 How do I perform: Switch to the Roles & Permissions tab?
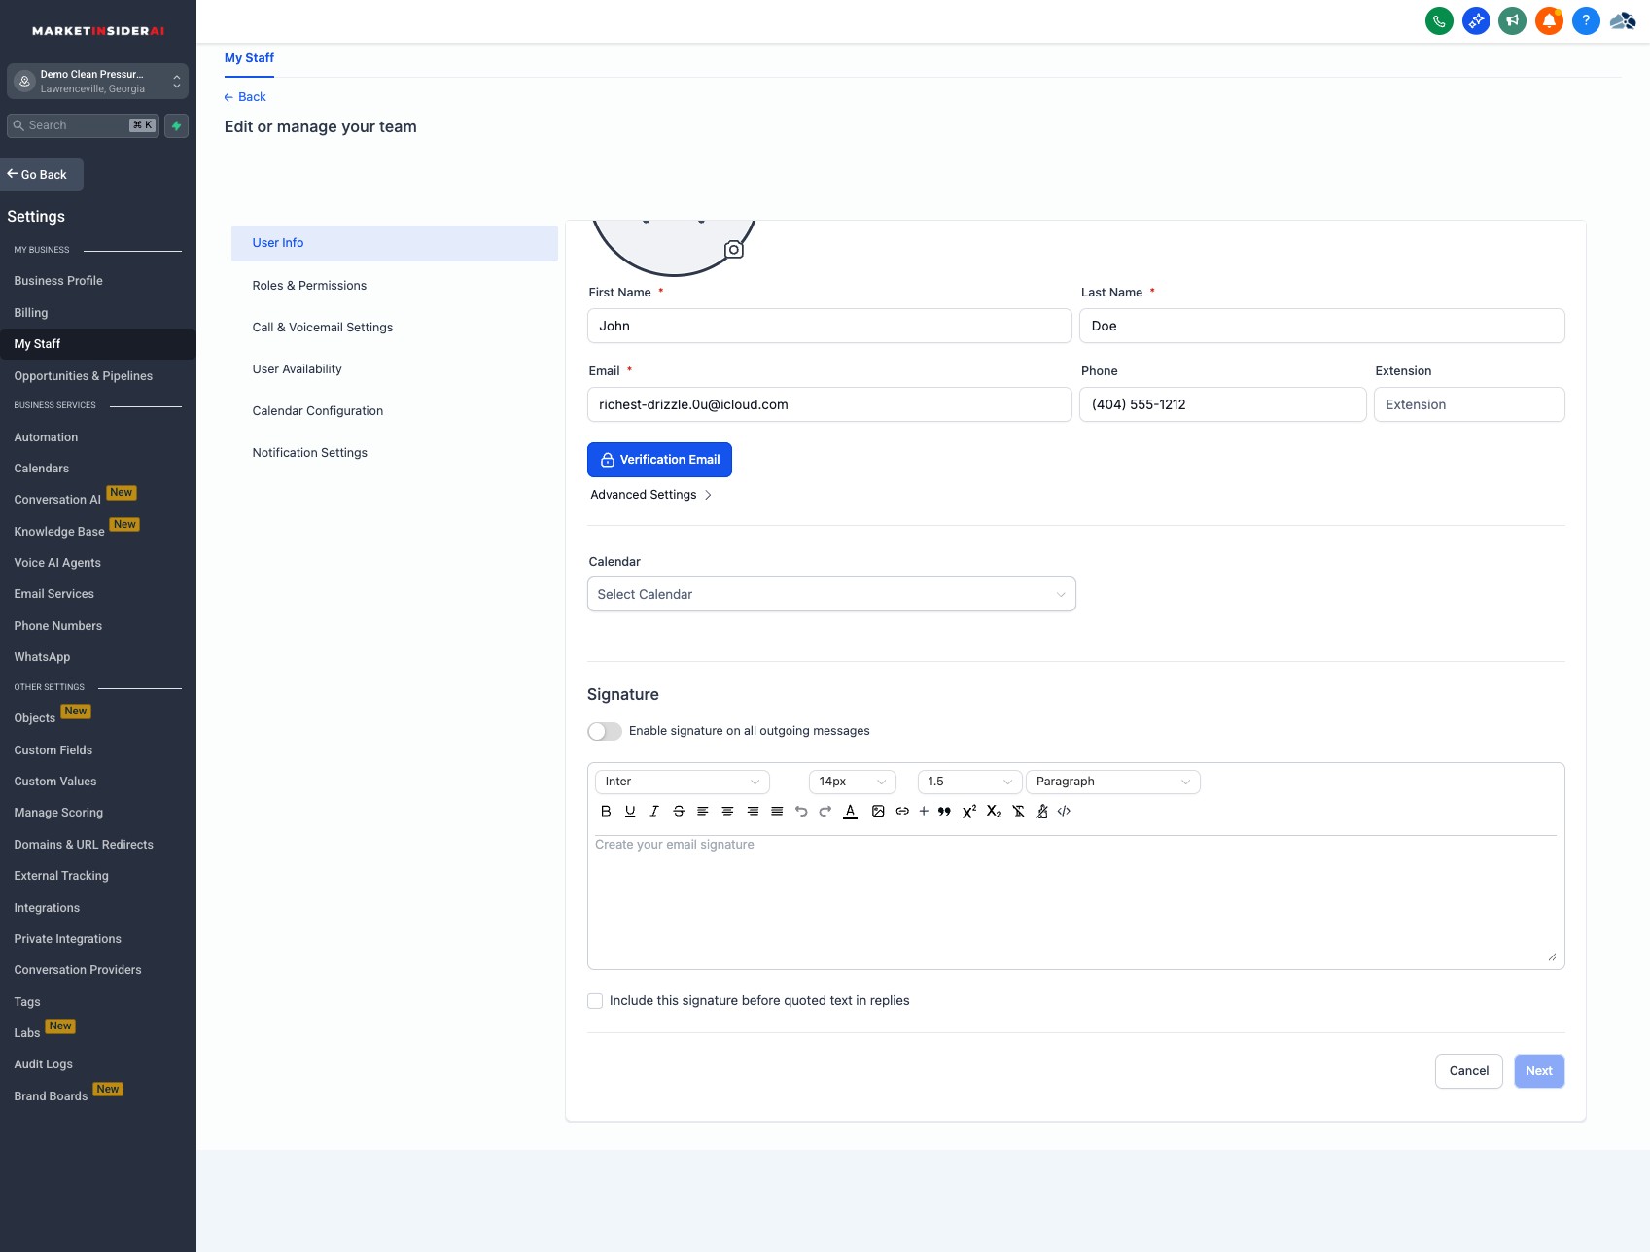coord(308,285)
